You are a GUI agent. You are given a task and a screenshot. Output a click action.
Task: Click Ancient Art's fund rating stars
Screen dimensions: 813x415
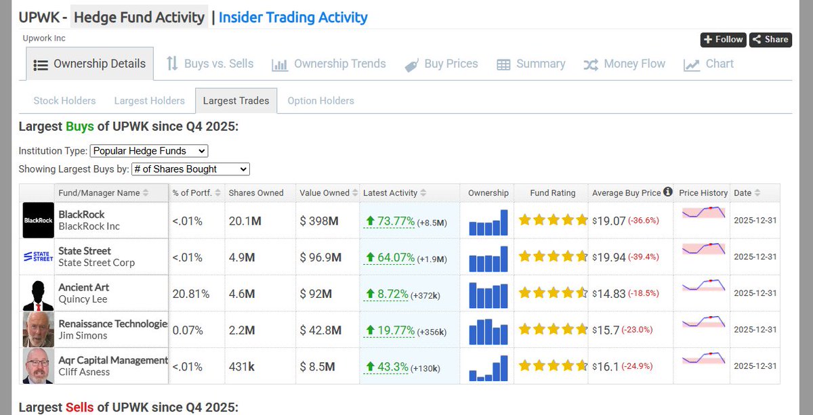553,293
